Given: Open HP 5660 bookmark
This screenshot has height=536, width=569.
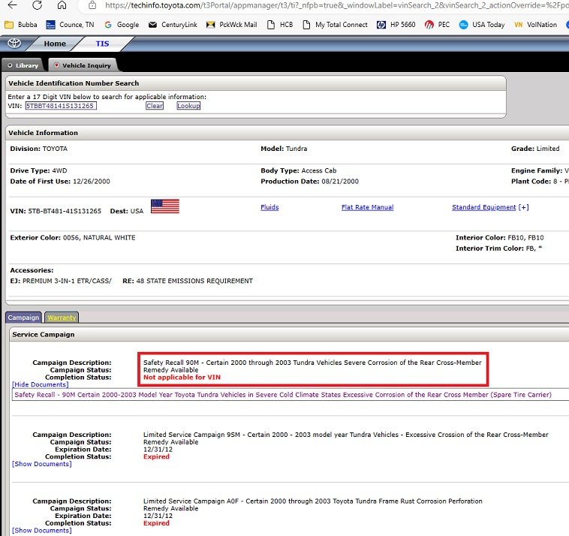Looking at the screenshot, I should click(x=396, y=25).
